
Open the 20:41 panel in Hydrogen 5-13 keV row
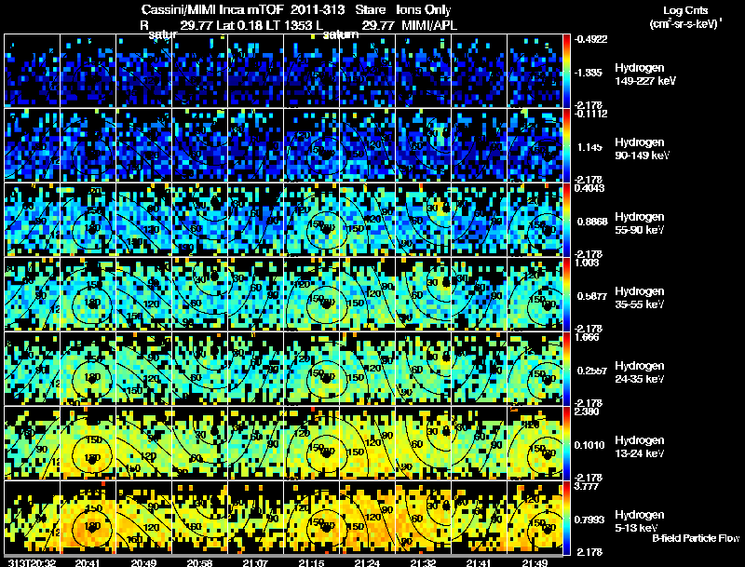pyautogui.click(x=88, y=518)
